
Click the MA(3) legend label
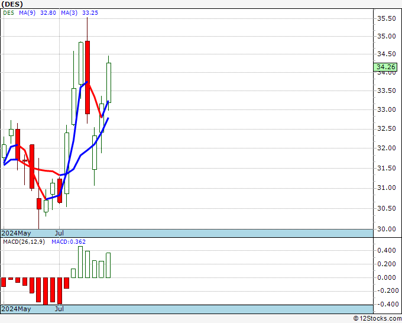tap(69, 13)
